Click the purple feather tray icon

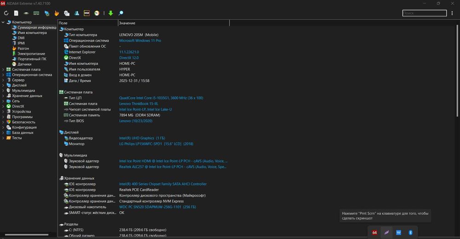[x=386, y=233]
